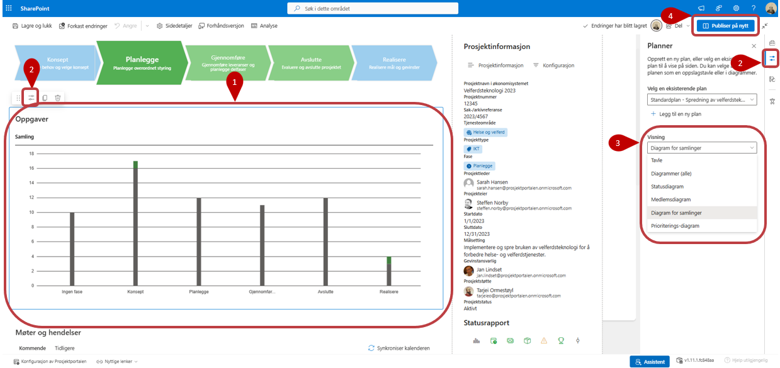Open the toolbox icon in the side rail
This screenshot has height=368, width=780.
[772, 42]
